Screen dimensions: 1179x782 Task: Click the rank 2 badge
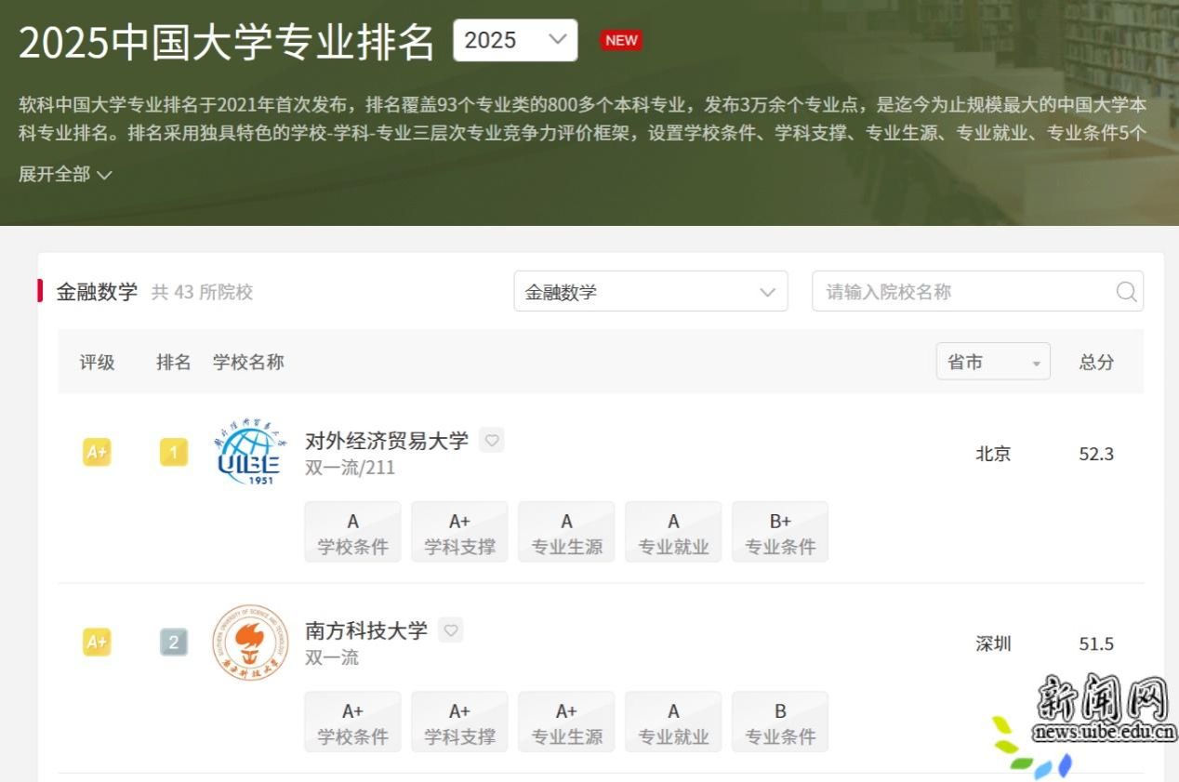[x=174, y=643]
